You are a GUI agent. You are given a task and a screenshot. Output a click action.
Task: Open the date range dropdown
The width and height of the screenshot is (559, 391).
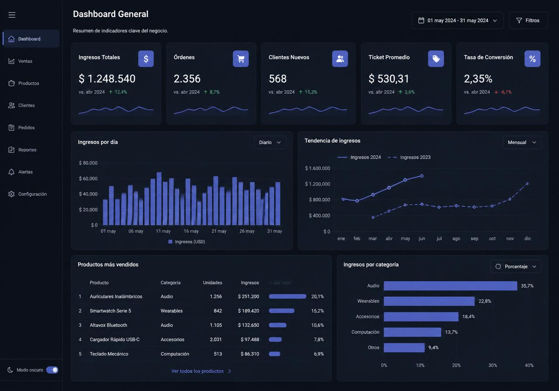(457, 21)
